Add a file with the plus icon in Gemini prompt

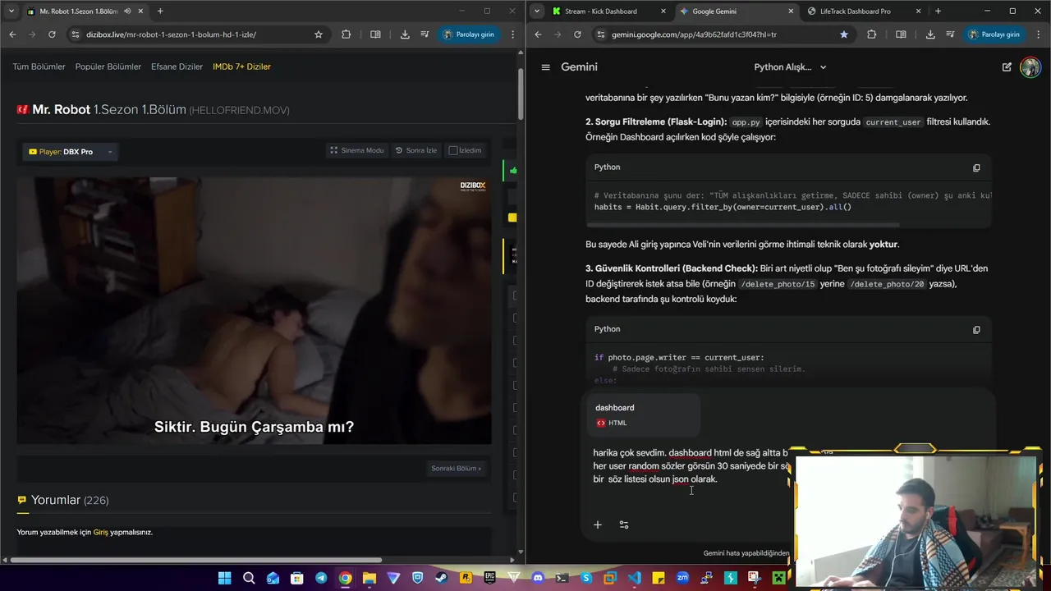598,525
